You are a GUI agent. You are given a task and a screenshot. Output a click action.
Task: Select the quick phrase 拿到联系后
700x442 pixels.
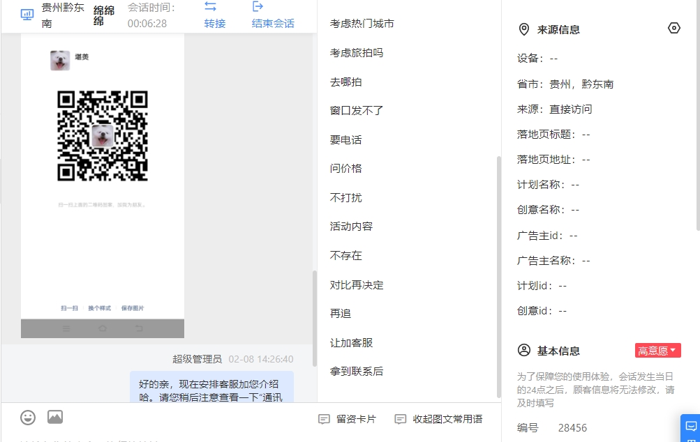tap(357, 371)
